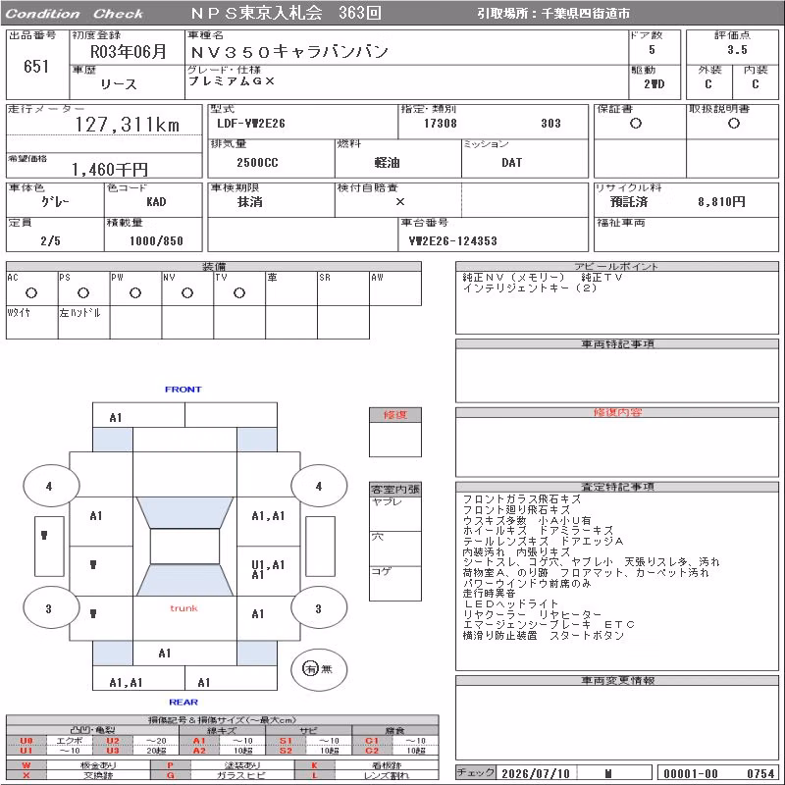Click the アピールポイント section header
The width and height of the screenshot is (785, 785).
tap(617, 266)
